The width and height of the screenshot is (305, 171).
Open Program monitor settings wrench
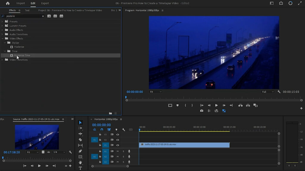pos(279,92)
